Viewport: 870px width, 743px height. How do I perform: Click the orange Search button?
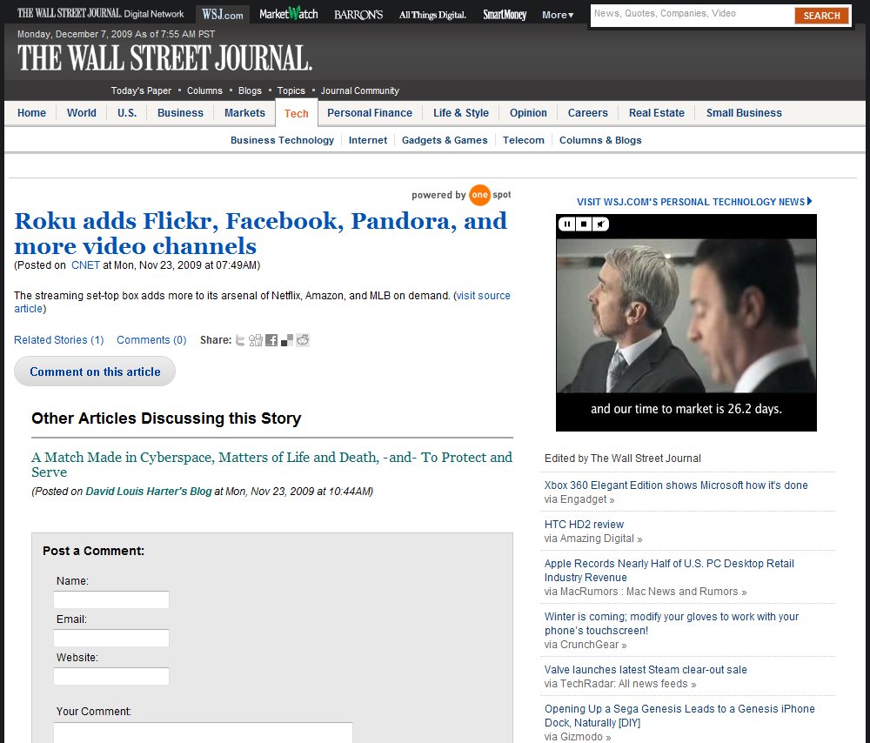pyautogui.click(x=821, y=16)
